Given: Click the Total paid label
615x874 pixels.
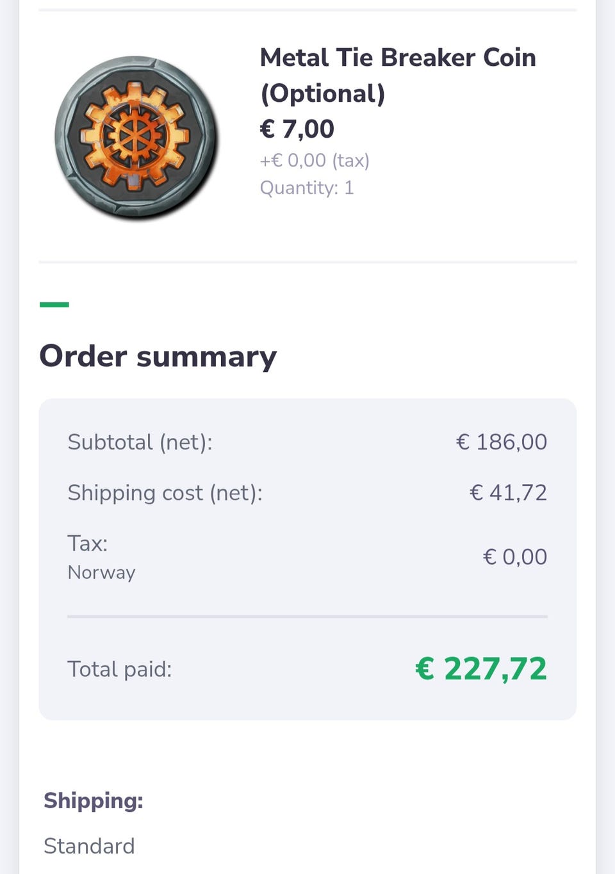Looking at the screenshot, I should click(120, 669).
